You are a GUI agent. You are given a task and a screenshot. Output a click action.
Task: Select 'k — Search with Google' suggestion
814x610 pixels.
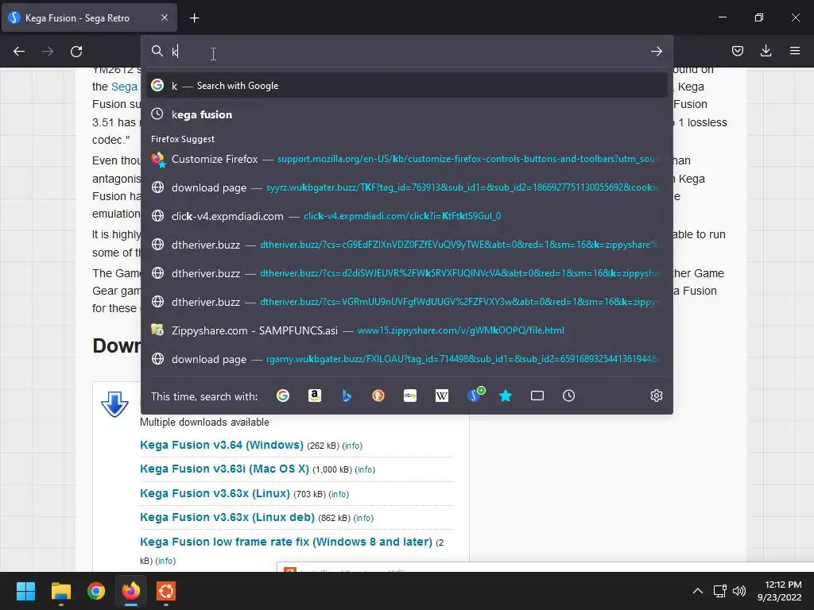[407, 86]
